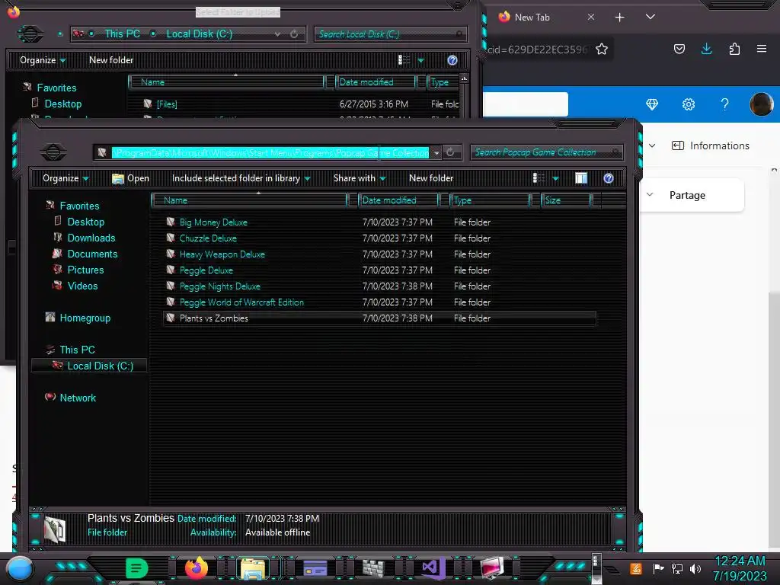The width and height of the screenshot is (780, 585).
Task: Click the Open button in the toolbar
Action: point(131,178)
